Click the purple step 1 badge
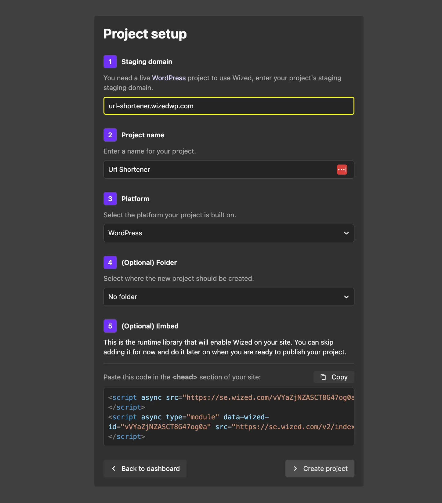Viewport: 442px width, 503px height. point(110,62)
